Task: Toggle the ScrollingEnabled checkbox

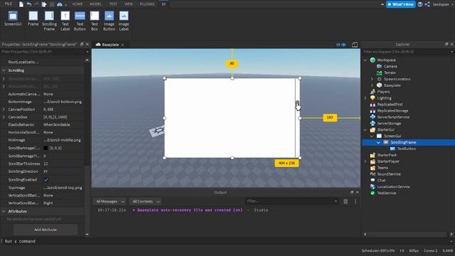Action: click(x=45, y=180)
